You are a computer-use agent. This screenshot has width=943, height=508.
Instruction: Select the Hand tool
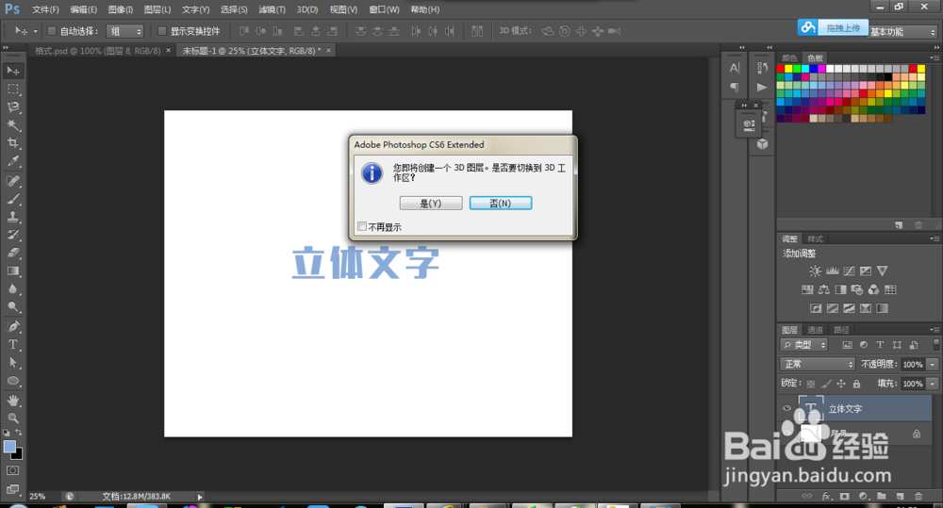[x=12, y=401]
